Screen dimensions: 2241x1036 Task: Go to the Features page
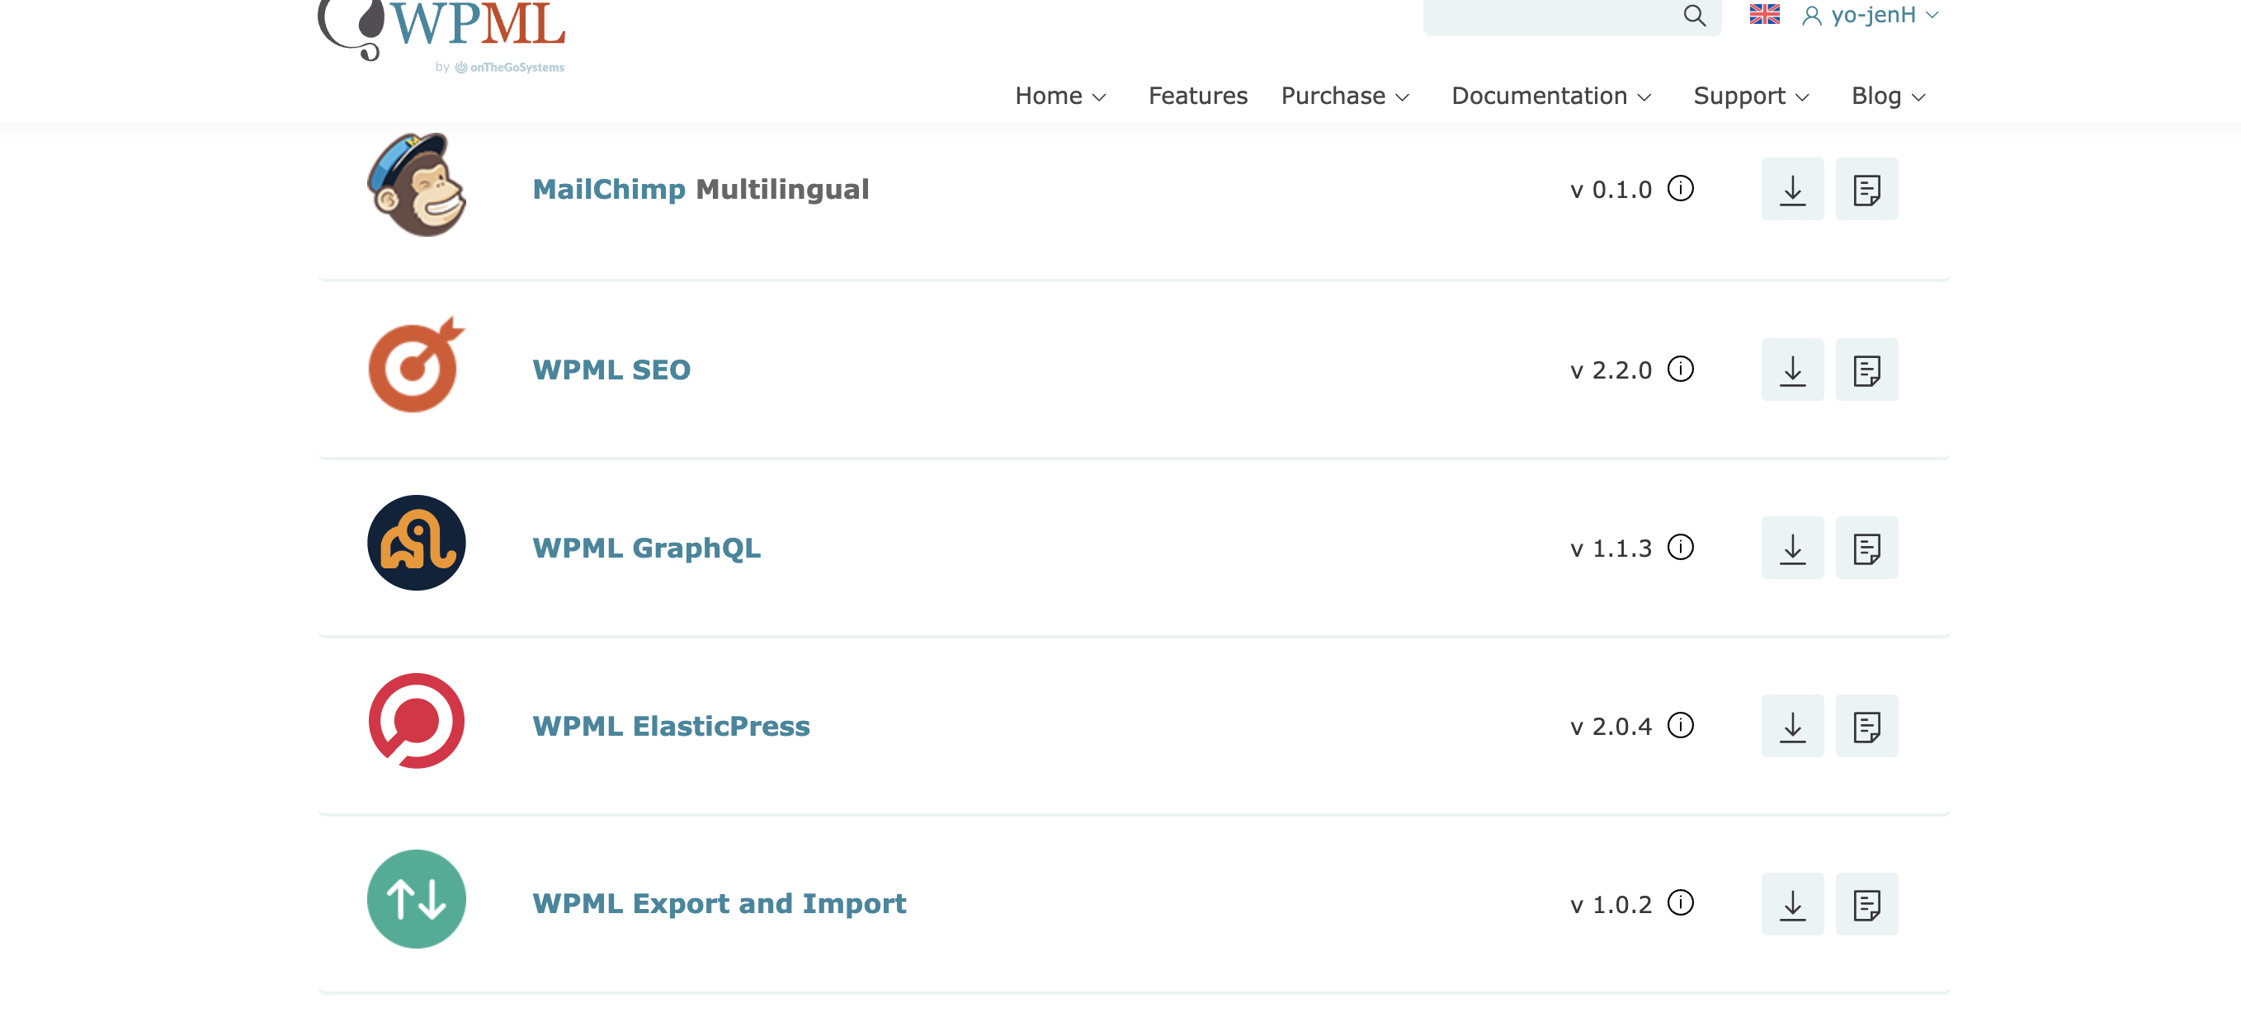point(1197,96)
